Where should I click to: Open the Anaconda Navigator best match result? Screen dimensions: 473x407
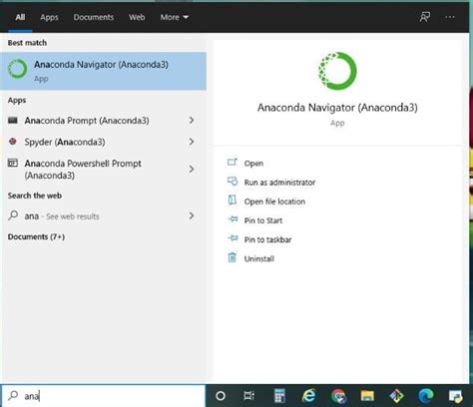coord(103,71)
